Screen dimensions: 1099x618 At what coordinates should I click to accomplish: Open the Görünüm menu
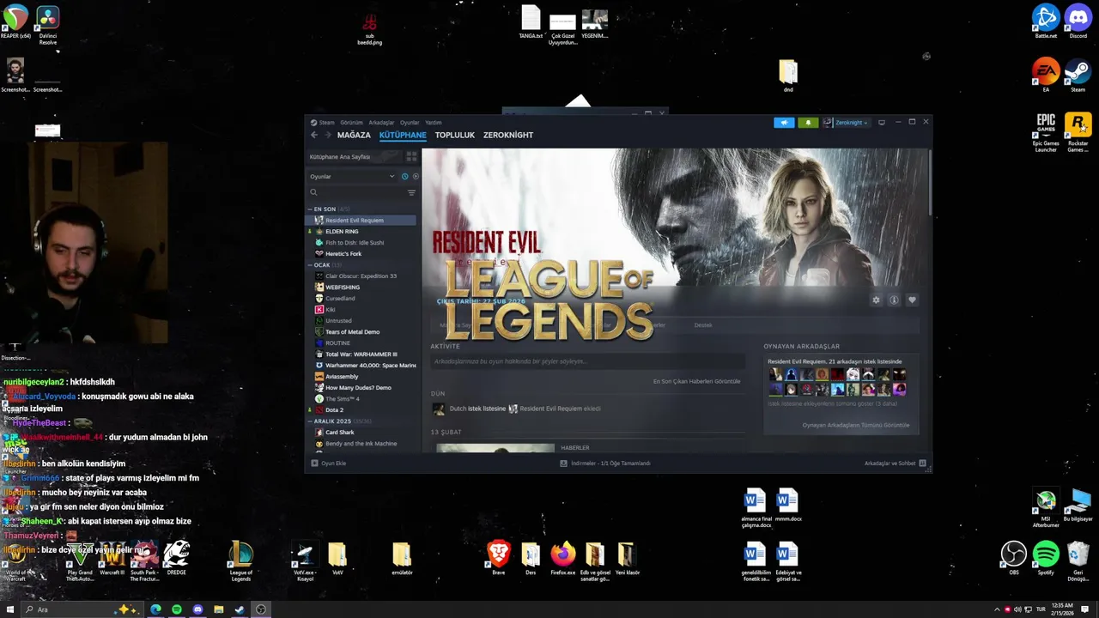pos(351,123)
